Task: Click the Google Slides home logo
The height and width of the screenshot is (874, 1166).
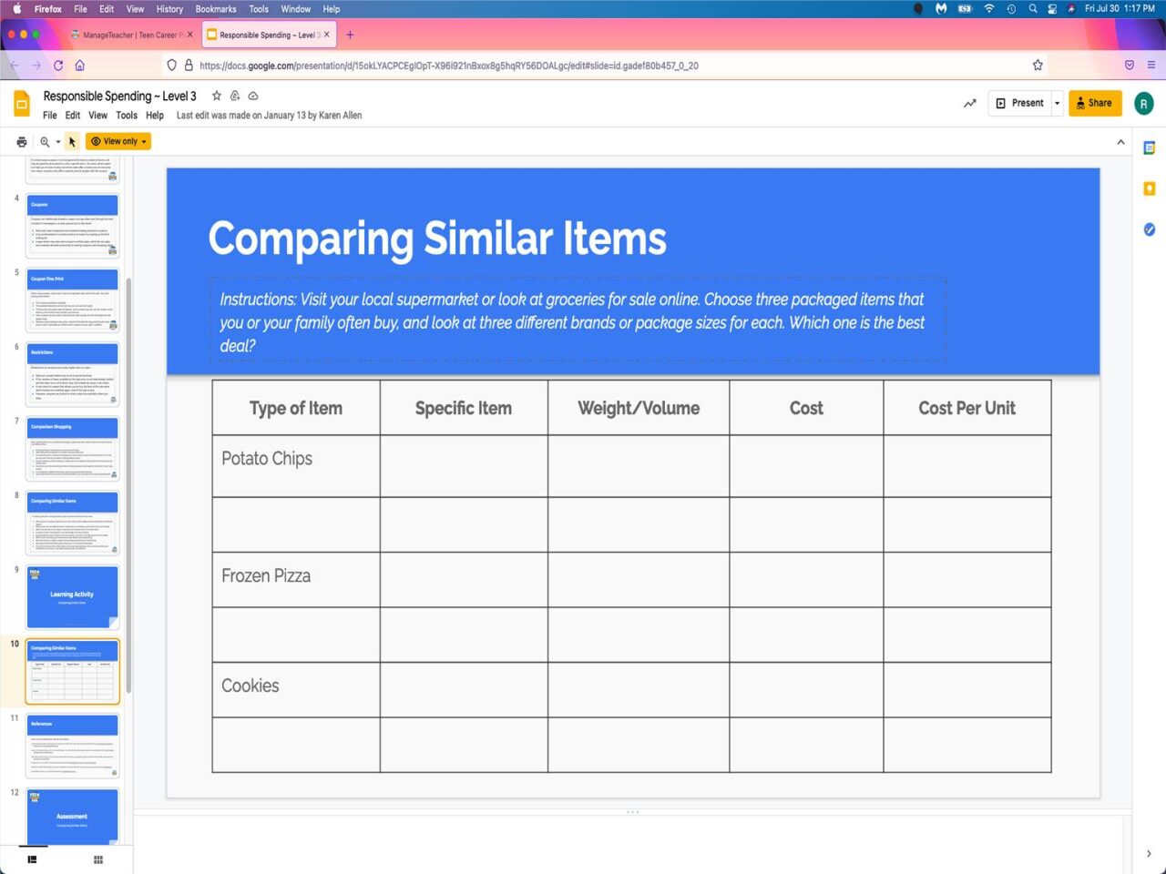Action: (x=22, y=104)
